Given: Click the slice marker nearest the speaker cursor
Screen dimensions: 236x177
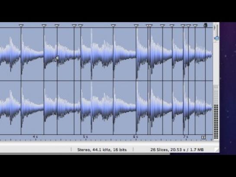Looking at the screenshot, I should 57,26.
